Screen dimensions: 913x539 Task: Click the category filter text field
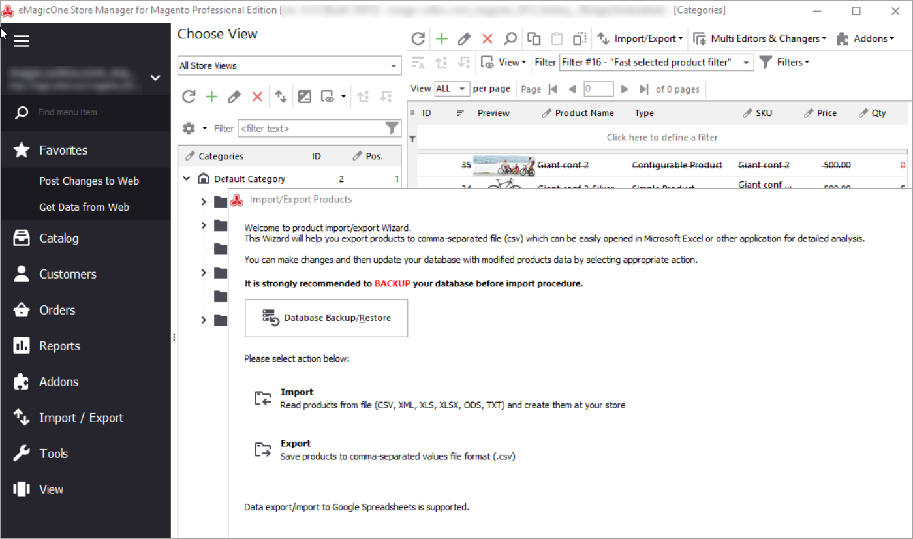pos(311,129)
